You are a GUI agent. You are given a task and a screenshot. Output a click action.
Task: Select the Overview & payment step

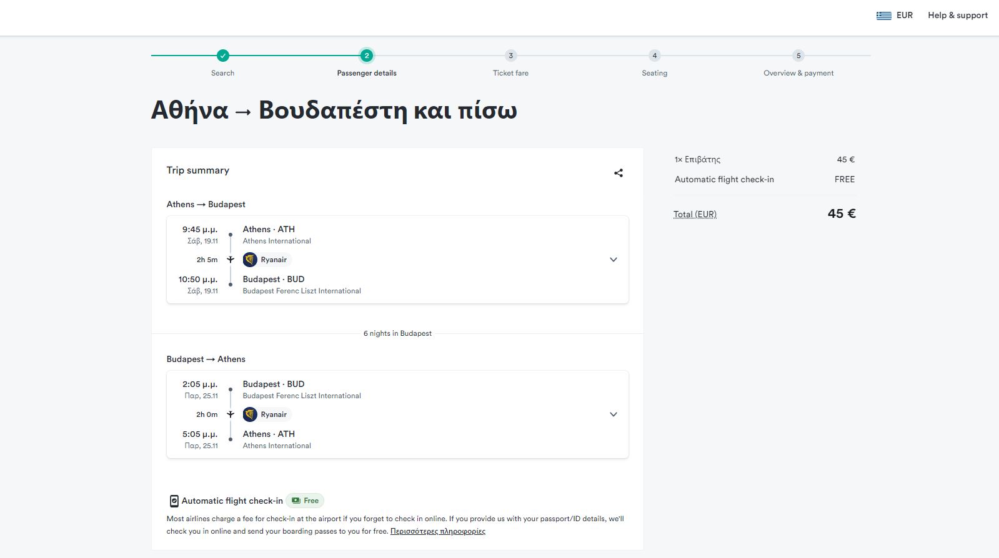pyautogui.click(x=798, y=73)
